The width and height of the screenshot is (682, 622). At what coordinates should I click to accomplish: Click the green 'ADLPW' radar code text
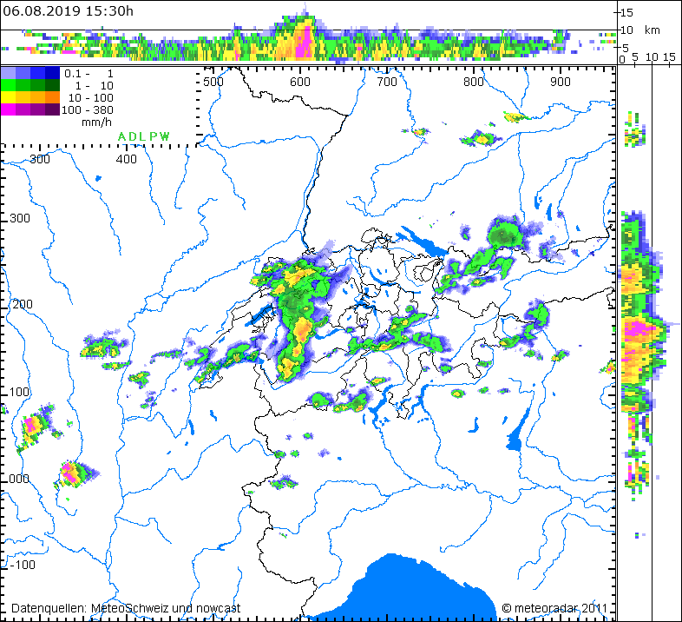point(143,136)
